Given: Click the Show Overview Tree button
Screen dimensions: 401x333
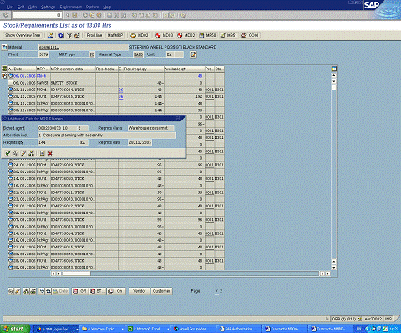Looking at the screenshot, I should coord(23,35).
